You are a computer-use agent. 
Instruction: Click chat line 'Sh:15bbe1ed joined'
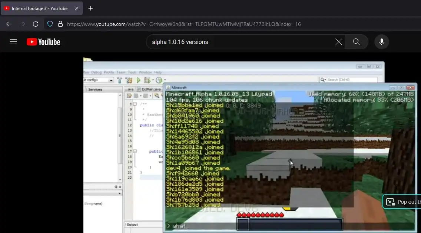click(x=195, y=105)
